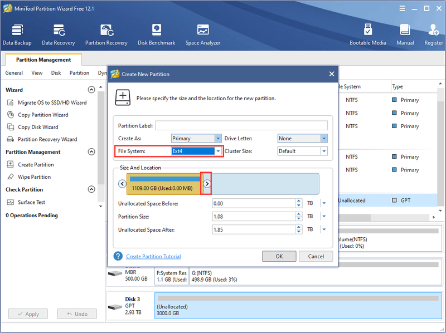Click the right handle of the partition size slider

click(x=207, y=184)
